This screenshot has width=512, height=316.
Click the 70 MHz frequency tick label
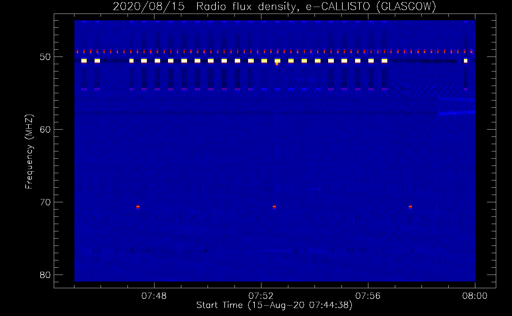(x=45, y=202)
